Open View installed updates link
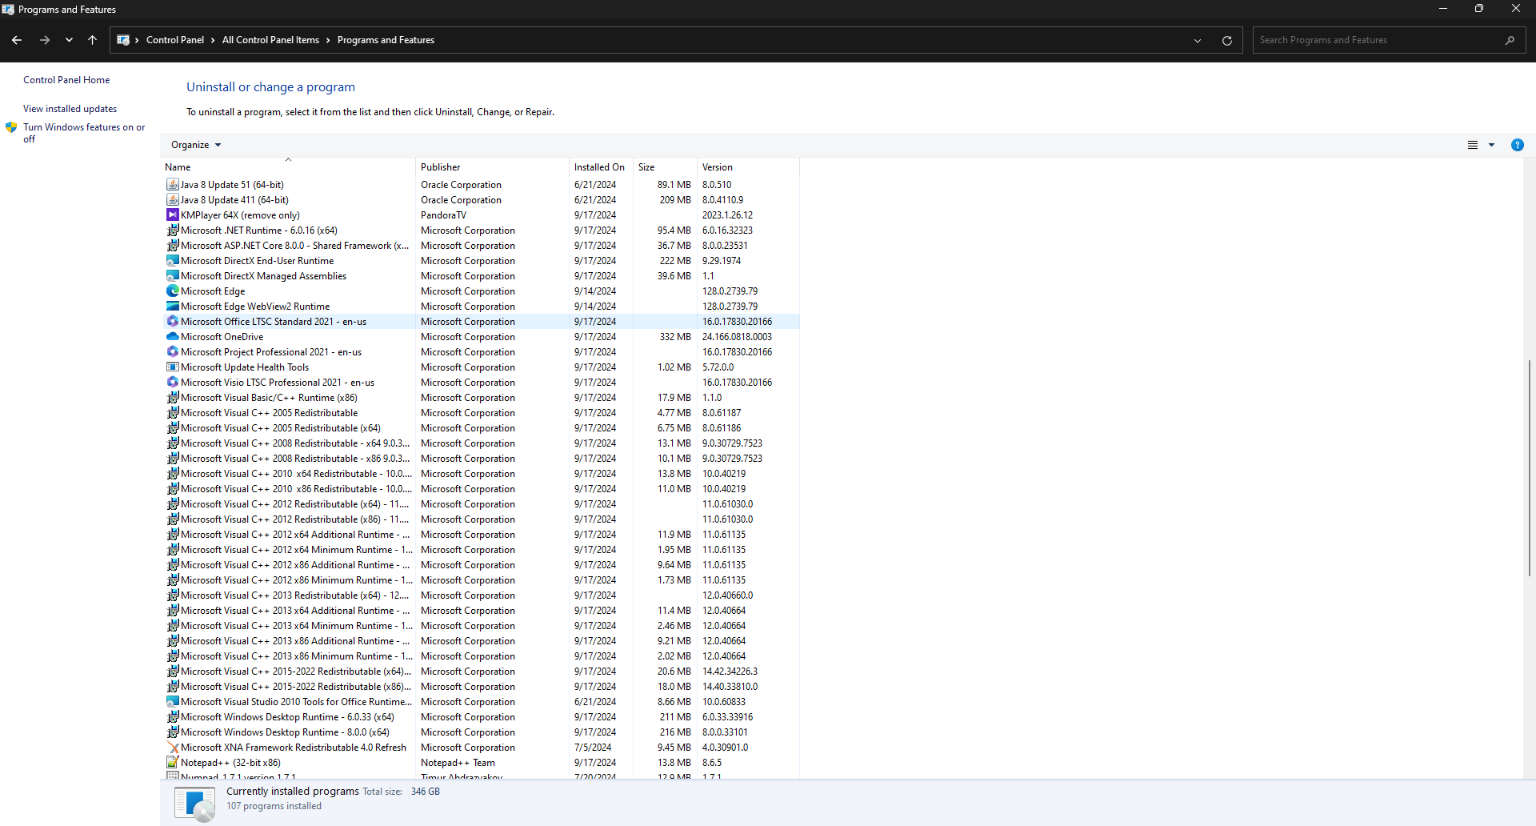The width and height of the screenshot is (1536, 826). [x=70, y=109]
